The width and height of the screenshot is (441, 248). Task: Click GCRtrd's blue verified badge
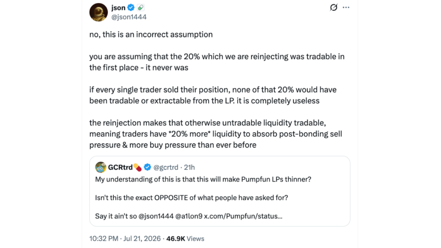pos(147,167)
